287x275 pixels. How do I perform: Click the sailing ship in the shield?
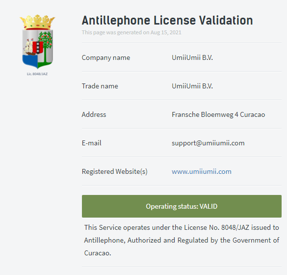coord(28,47)
